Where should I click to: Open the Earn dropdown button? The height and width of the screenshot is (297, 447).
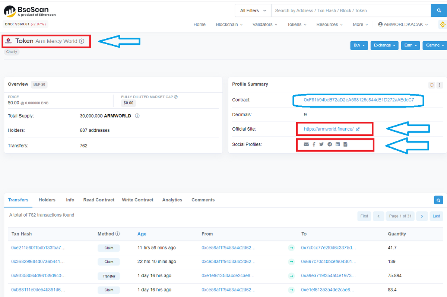point(411,45)
